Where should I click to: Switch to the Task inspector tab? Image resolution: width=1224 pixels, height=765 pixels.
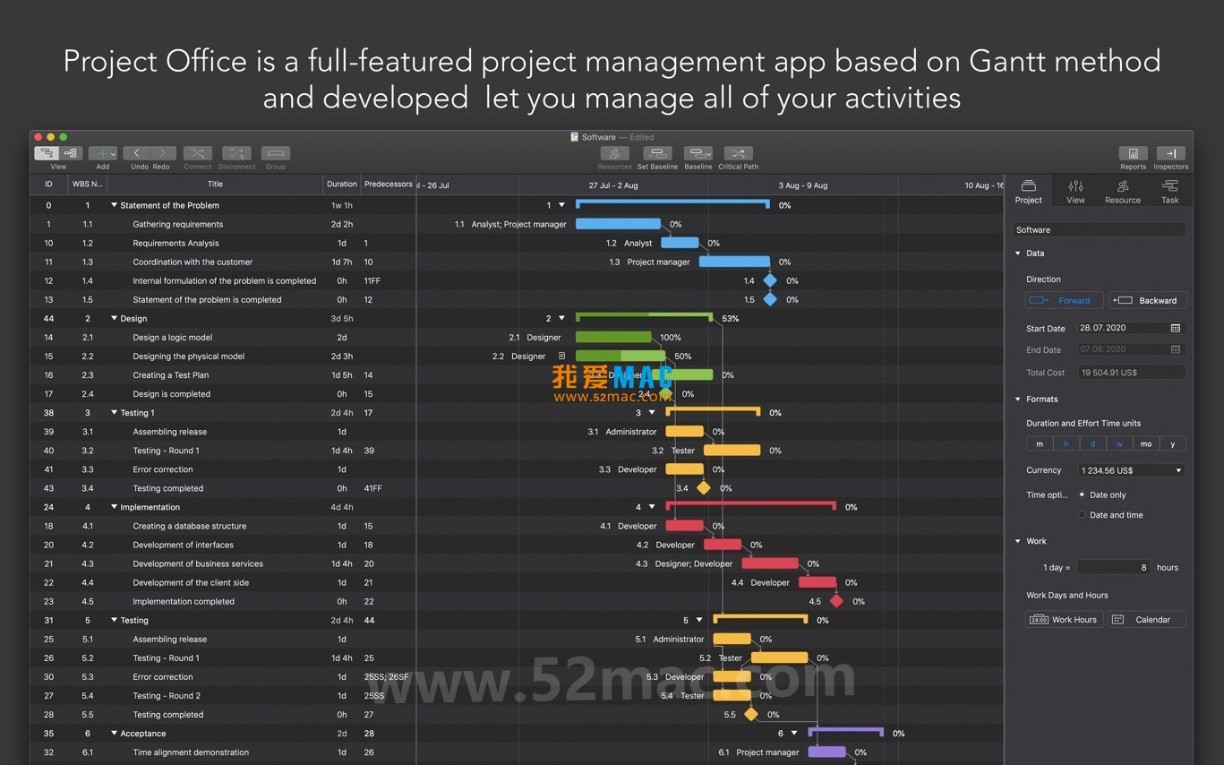point(1169,189)
